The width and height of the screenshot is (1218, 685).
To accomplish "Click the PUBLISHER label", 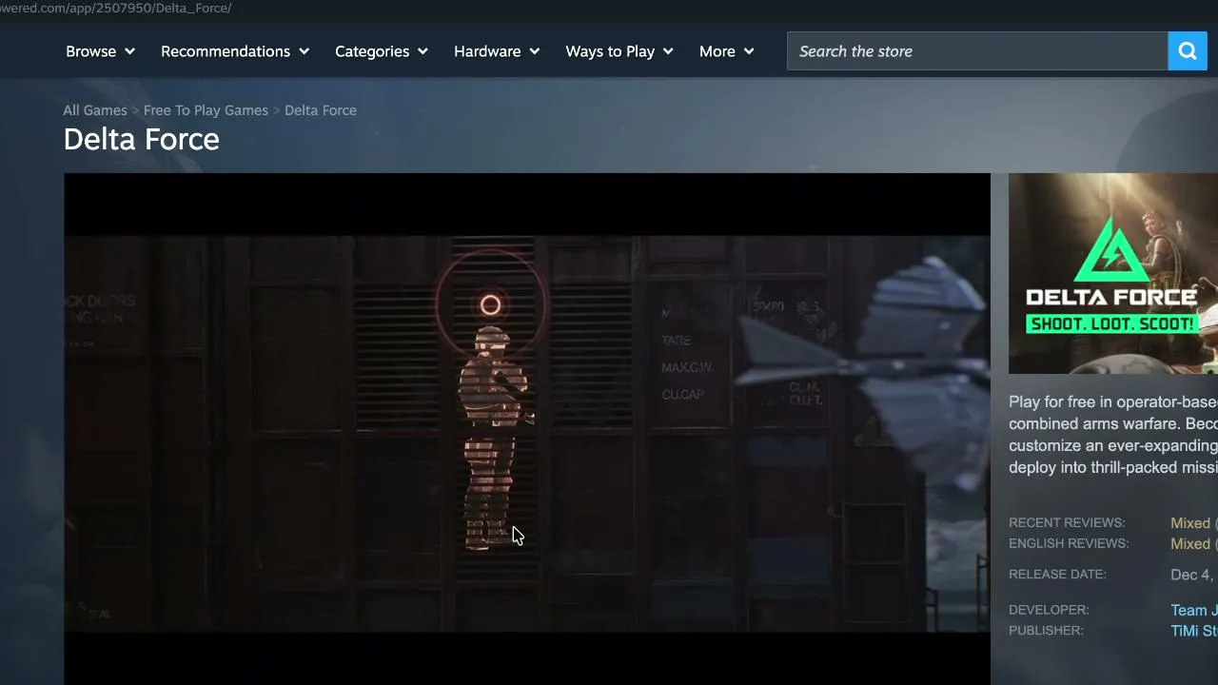I will click(1046, 631).
